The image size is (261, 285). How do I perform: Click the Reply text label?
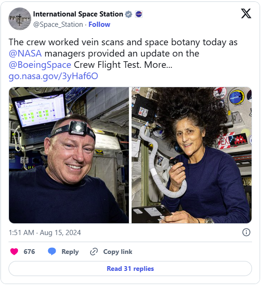tap(70, 252)
